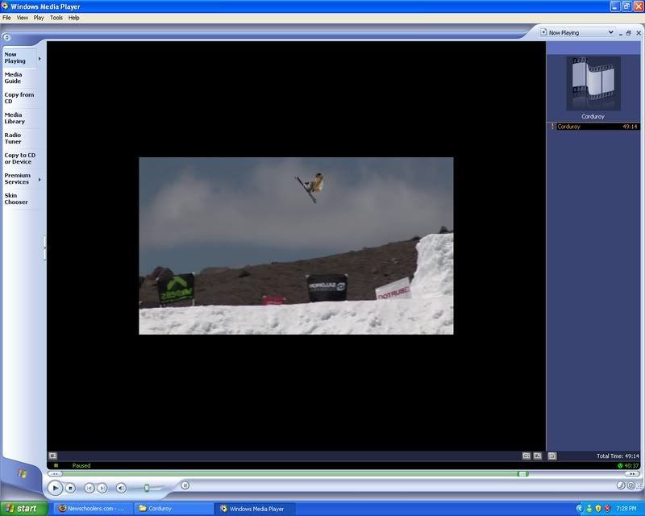Open the Play menu
This screenshot has height=516, width=645.
(x=39, y=18)
